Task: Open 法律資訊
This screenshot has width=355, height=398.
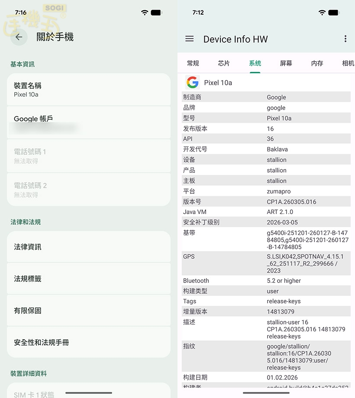Action: [x=89, y=247]
